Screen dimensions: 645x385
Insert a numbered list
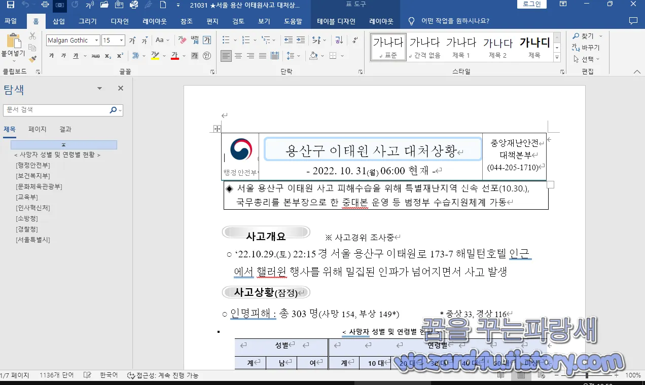click(245, 40)
